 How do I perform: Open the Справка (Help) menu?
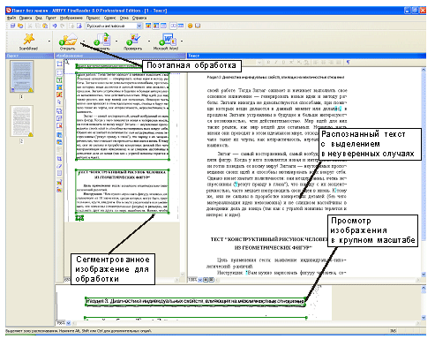139,18
